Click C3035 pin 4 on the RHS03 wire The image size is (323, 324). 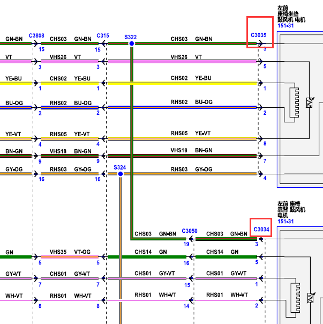point(265,178)
